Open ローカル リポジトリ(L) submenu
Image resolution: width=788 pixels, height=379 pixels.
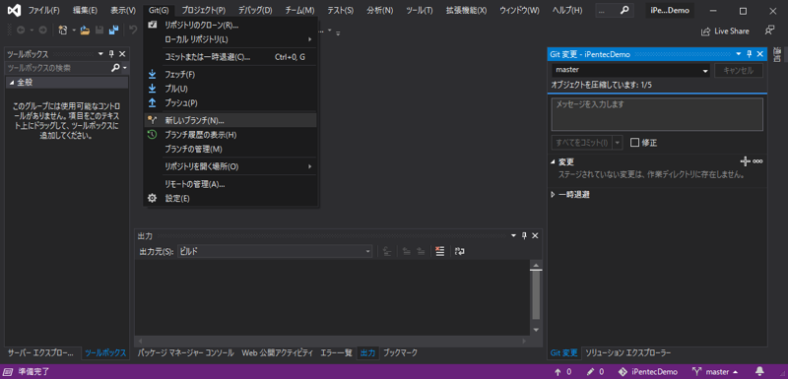pyautogui.click(x=230, y=39)
